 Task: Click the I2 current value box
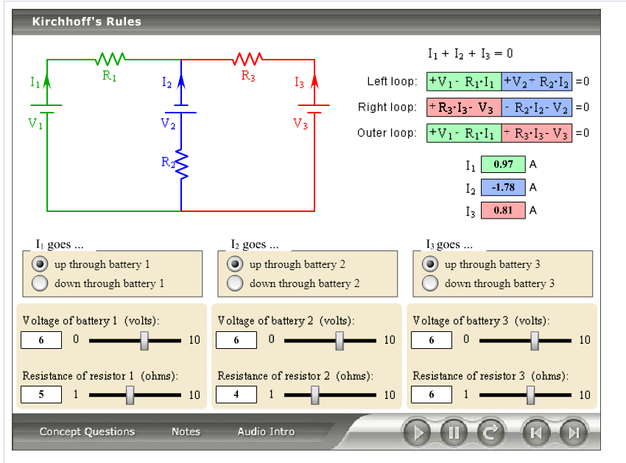(x=503, y=188)
